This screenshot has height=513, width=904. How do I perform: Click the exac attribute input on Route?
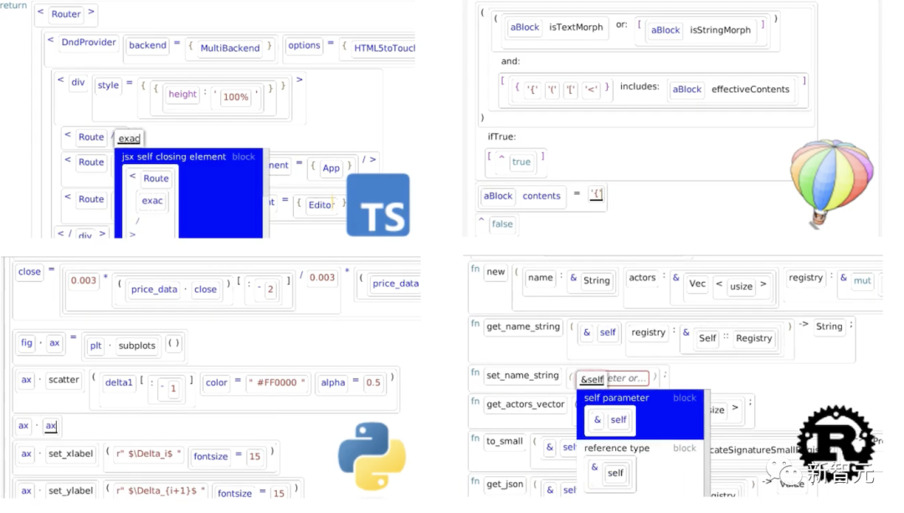coord(129,138)
